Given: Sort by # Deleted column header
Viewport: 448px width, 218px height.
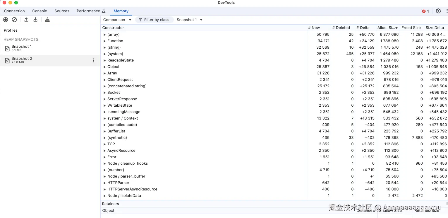Looking at the screenshot, I should pos(343,28).
